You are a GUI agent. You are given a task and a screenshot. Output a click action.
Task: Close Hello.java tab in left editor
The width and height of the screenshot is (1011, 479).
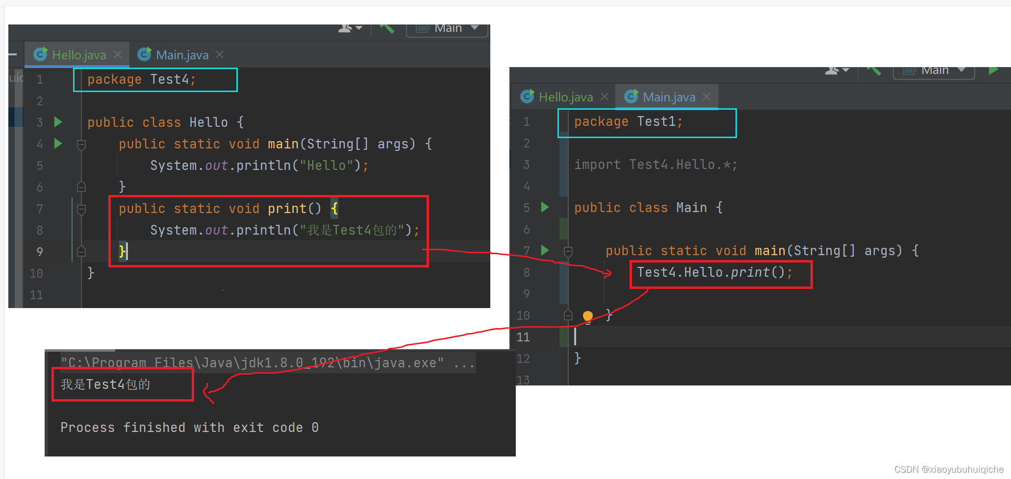pos(118,54)
